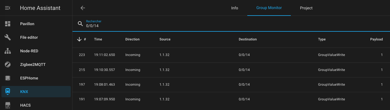Select KNX in the sidebar
Screen dimensions: 390x110
[x=36, y=92]
